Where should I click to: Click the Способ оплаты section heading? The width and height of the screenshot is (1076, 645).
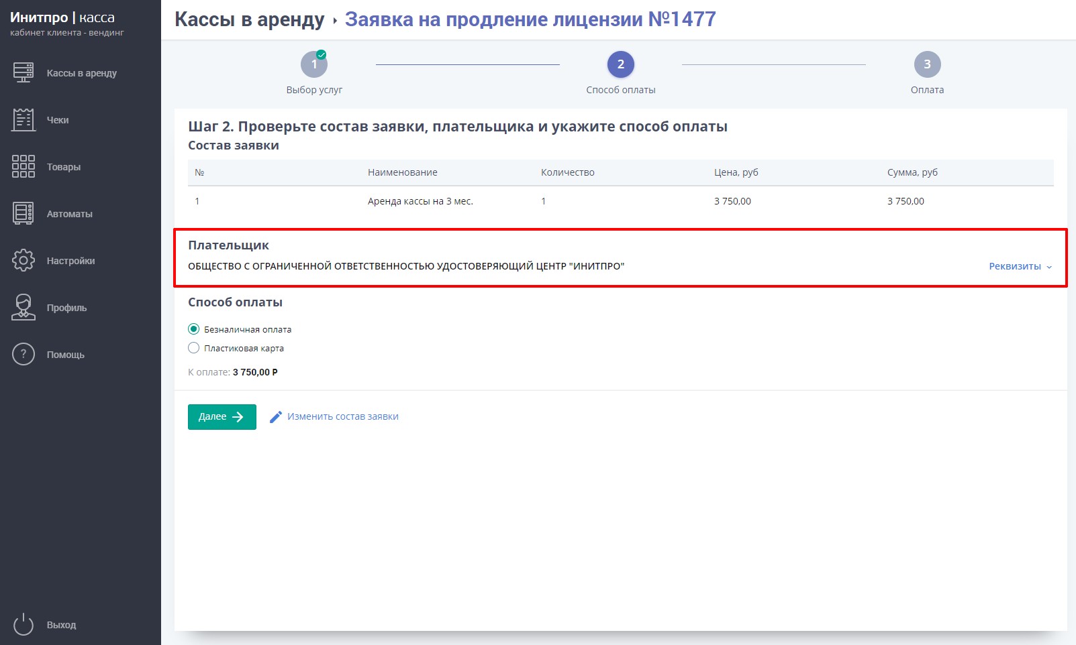pos(235,302)
